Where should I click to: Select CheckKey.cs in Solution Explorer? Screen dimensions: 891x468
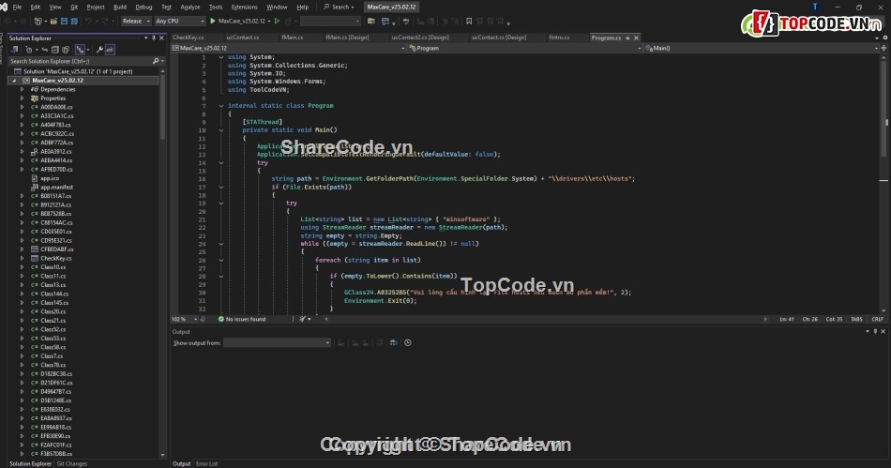[56, 258]
